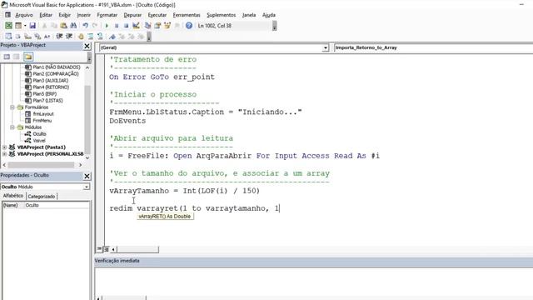Close the Projeto - VBAProject panel

click(87, 46)
